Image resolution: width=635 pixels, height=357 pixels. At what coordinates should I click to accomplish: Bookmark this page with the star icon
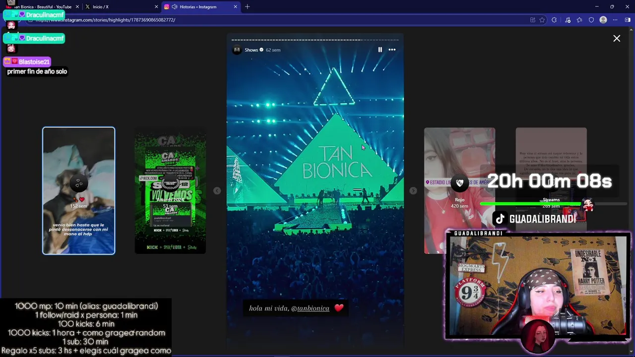click(x=542, y=20)
